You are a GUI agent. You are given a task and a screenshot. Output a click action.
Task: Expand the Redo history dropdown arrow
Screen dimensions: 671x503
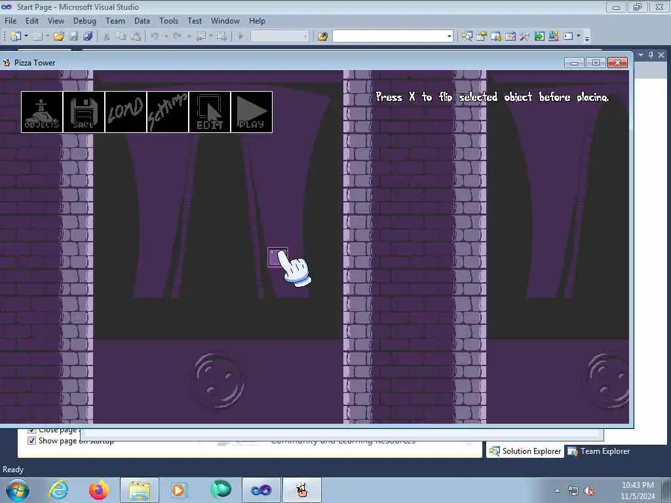tap(189, 37)
